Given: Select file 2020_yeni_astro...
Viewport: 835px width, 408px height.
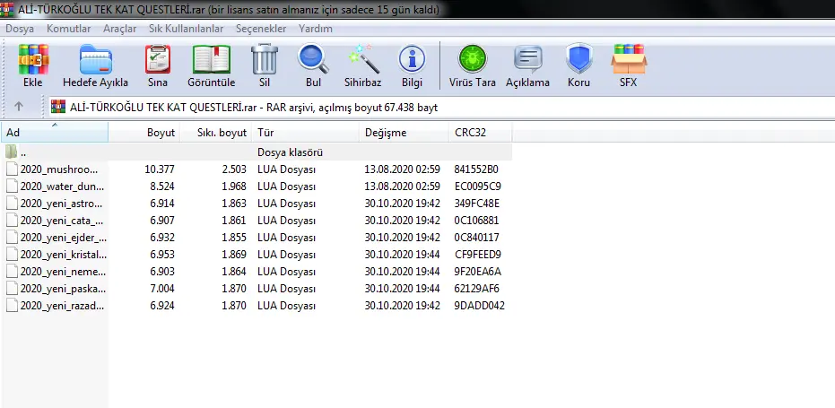Looking at the screenshot, I should (61, 204).
